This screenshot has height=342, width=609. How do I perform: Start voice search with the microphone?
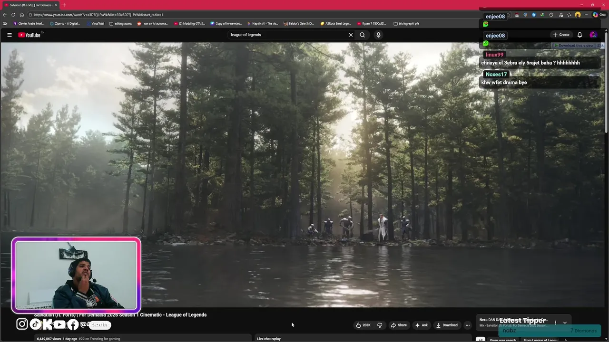pos(378,35)
